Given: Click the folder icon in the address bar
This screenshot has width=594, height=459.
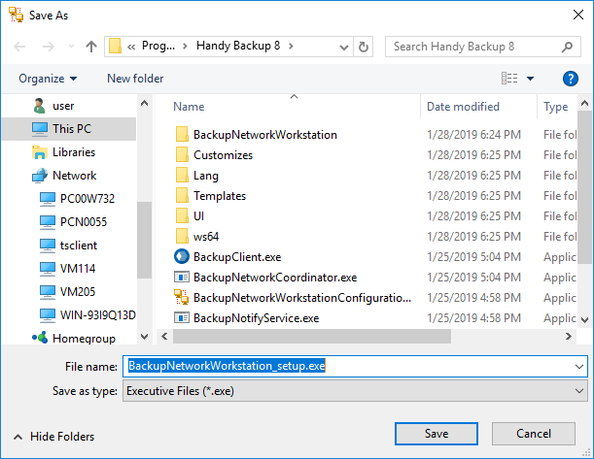Looking at the screenshot, I should click(x=115, y=47).
